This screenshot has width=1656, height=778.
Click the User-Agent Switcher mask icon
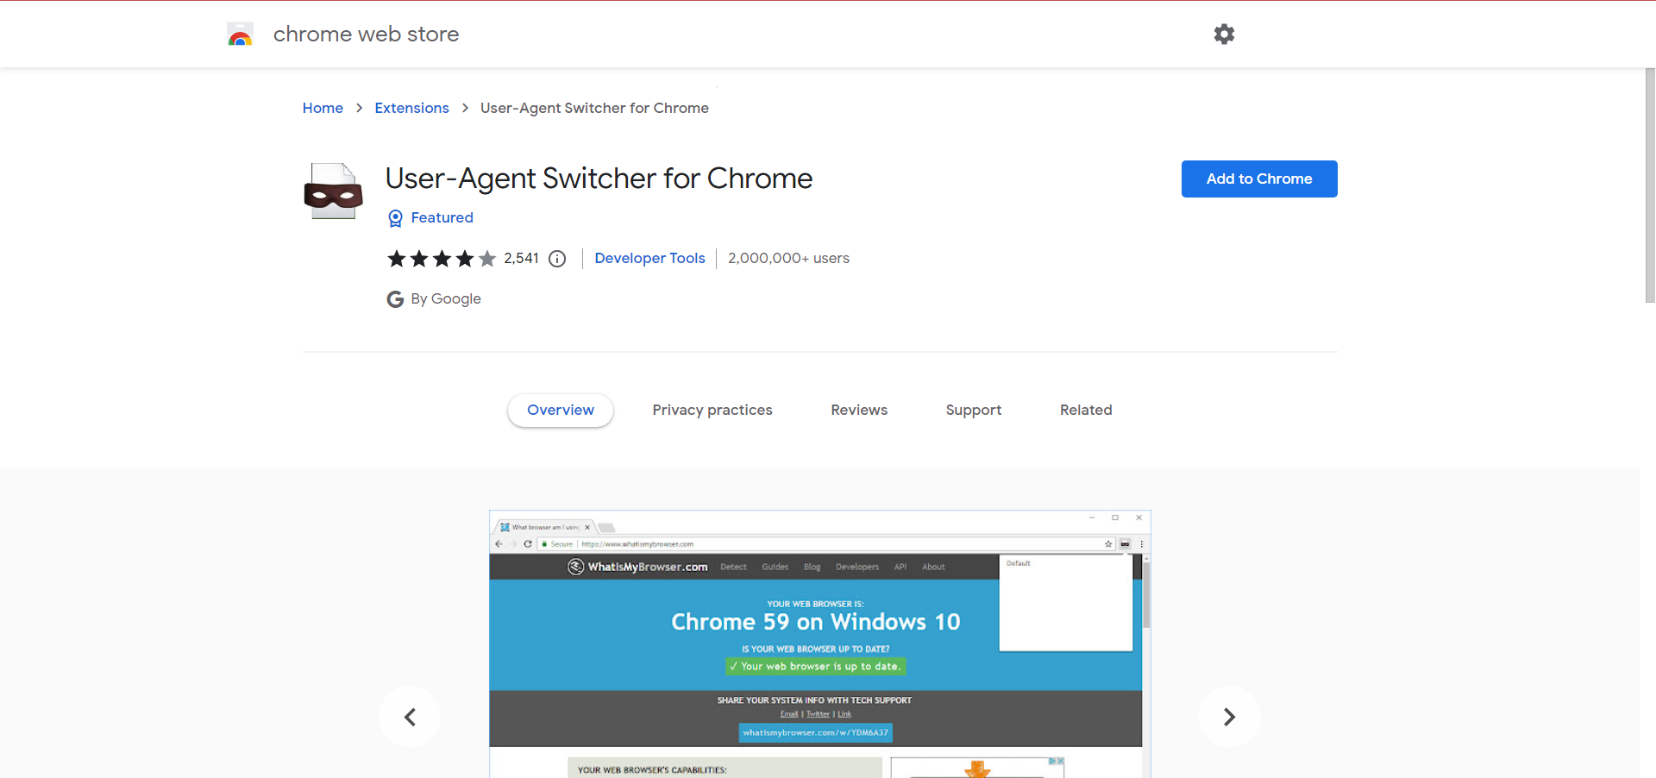[x=333, y=191]
